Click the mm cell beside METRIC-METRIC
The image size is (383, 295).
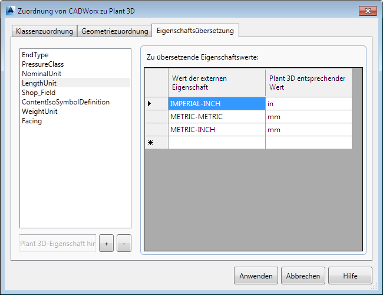click(x=309, y=116)
